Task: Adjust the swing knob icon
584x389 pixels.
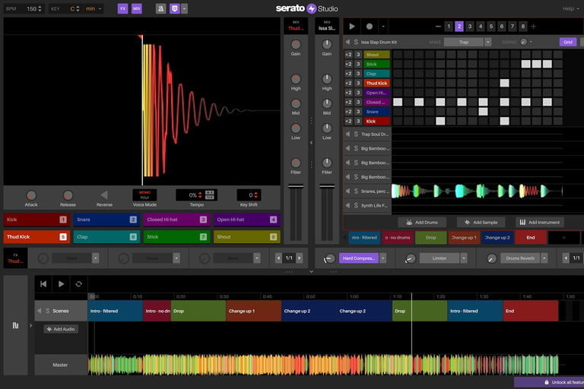Action: [x=524, y=42]
